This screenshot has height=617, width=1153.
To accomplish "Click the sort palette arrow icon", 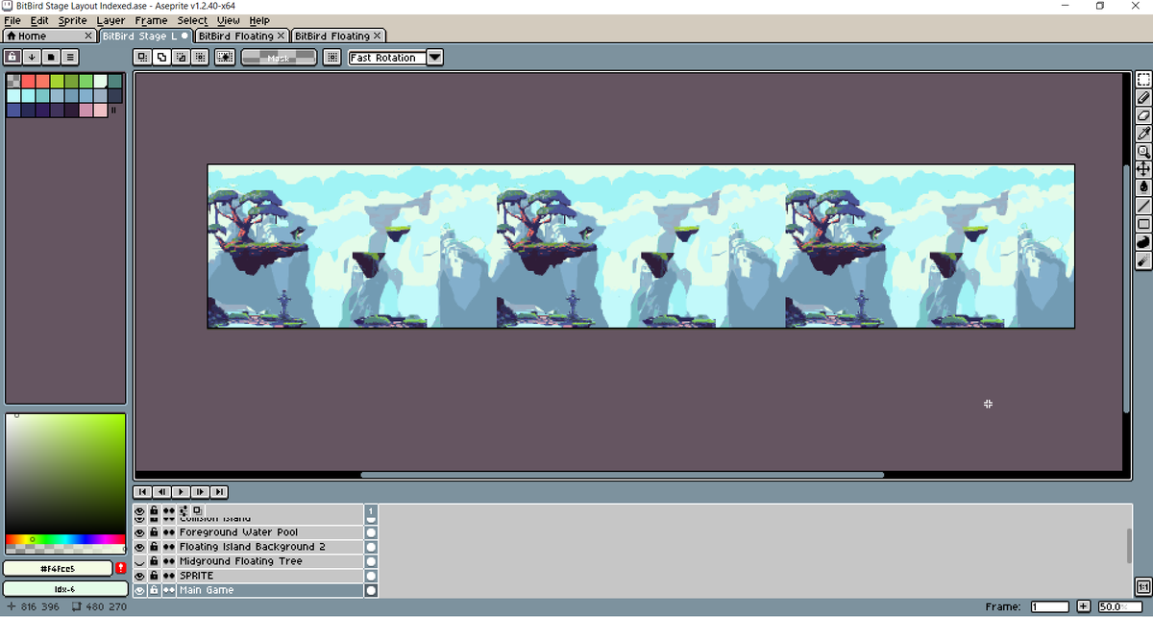I will tap(32, 58).
